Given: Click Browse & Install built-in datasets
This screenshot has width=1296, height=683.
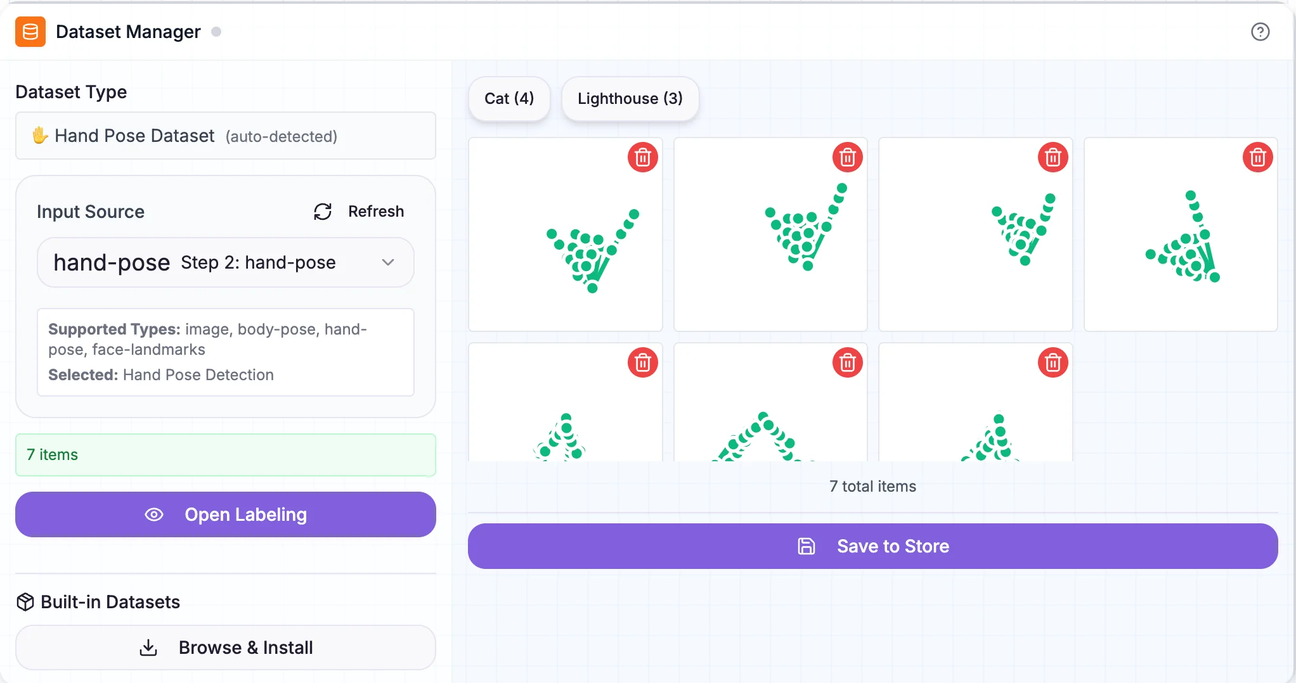Looking at the screenshot, I should [225, 648].
